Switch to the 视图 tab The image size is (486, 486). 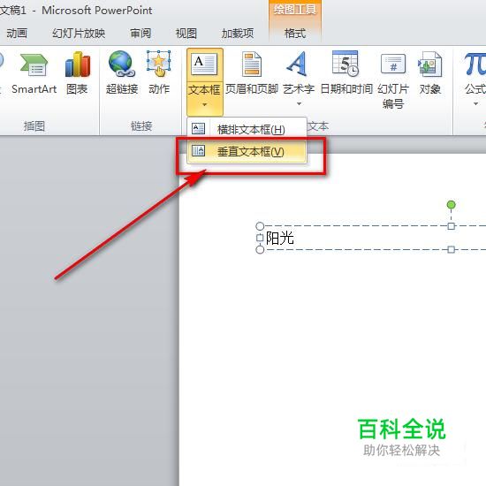(x=186, y=34)
